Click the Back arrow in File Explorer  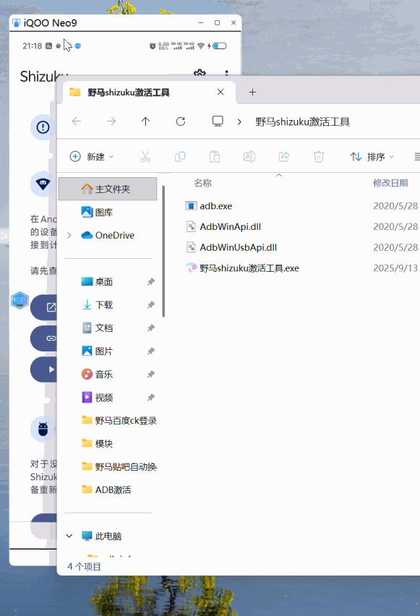point(77,121)
